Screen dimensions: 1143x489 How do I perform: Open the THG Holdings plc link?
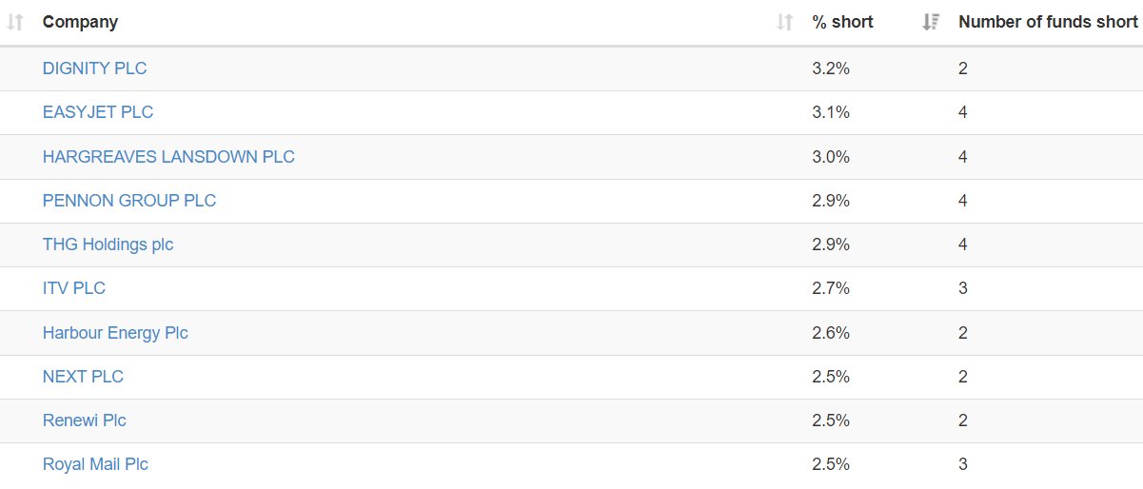(108, 244)
